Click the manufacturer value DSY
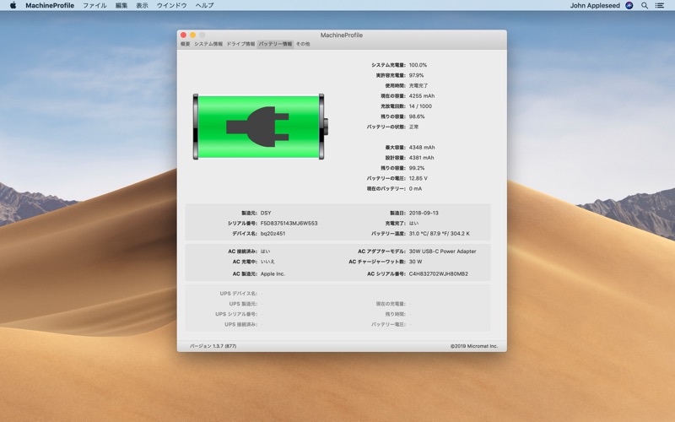 click(266, 214)
